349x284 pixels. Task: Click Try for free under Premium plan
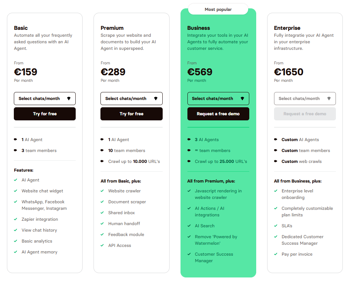click(131, 114)
